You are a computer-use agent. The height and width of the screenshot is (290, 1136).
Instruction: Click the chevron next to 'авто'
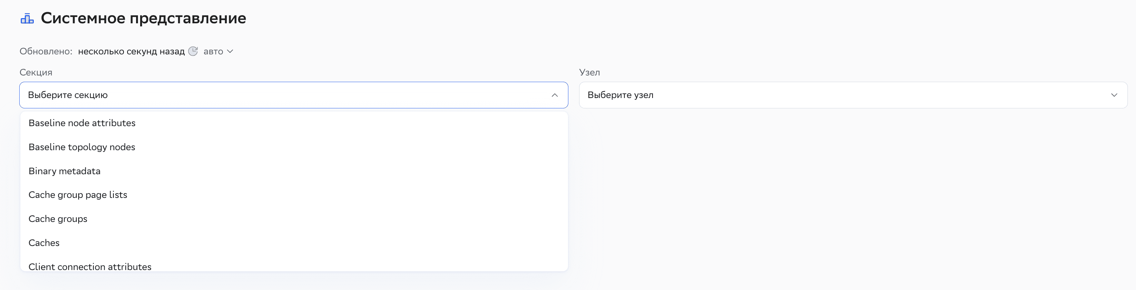click(230, 51)
